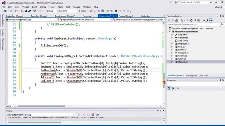
Task: Click the charlydj account name
Action: click(219, 7)
